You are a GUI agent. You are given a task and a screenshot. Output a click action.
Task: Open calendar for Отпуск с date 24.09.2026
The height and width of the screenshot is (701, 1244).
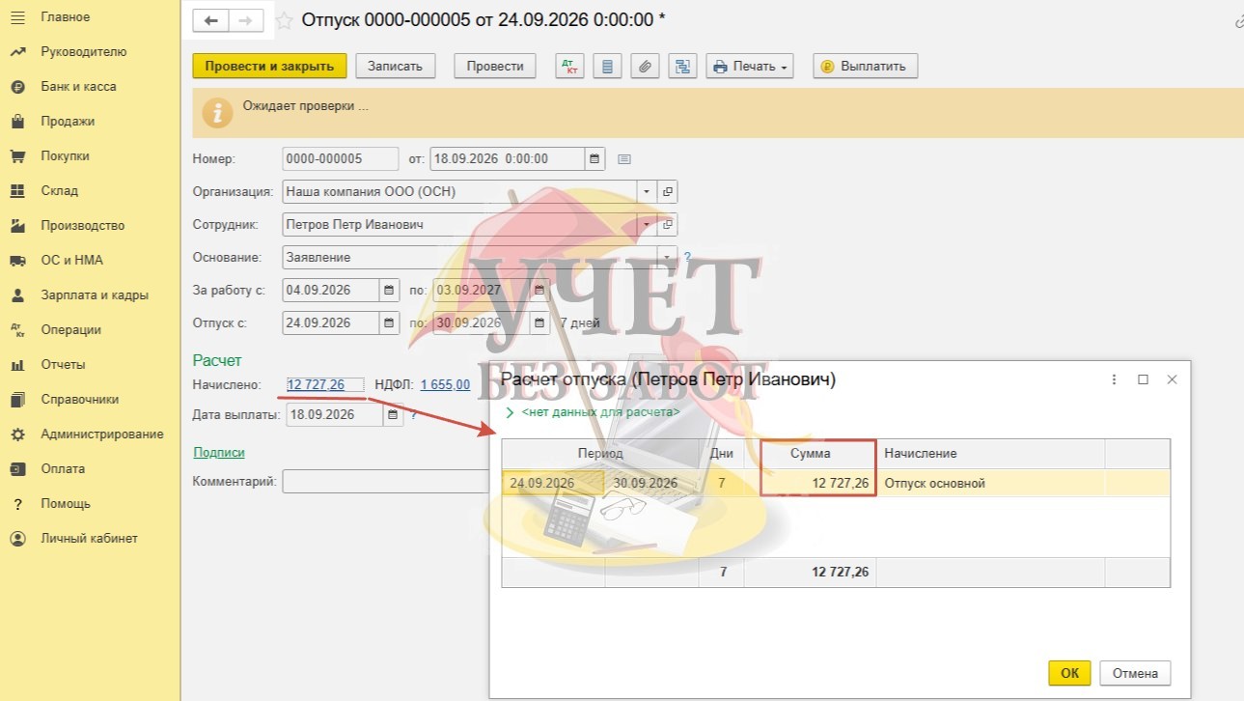tap(389, 322)
